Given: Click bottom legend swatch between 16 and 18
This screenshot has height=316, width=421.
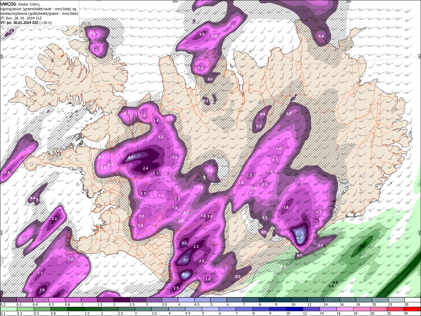Looking at the screenshot, I should click(x=346, y=309).
